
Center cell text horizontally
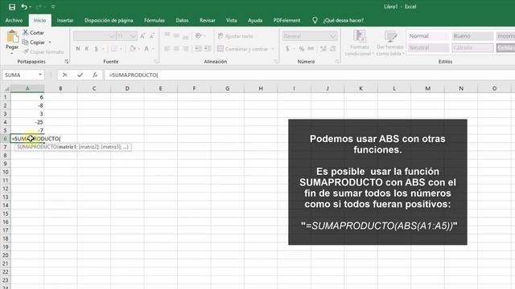coord(176,48)
